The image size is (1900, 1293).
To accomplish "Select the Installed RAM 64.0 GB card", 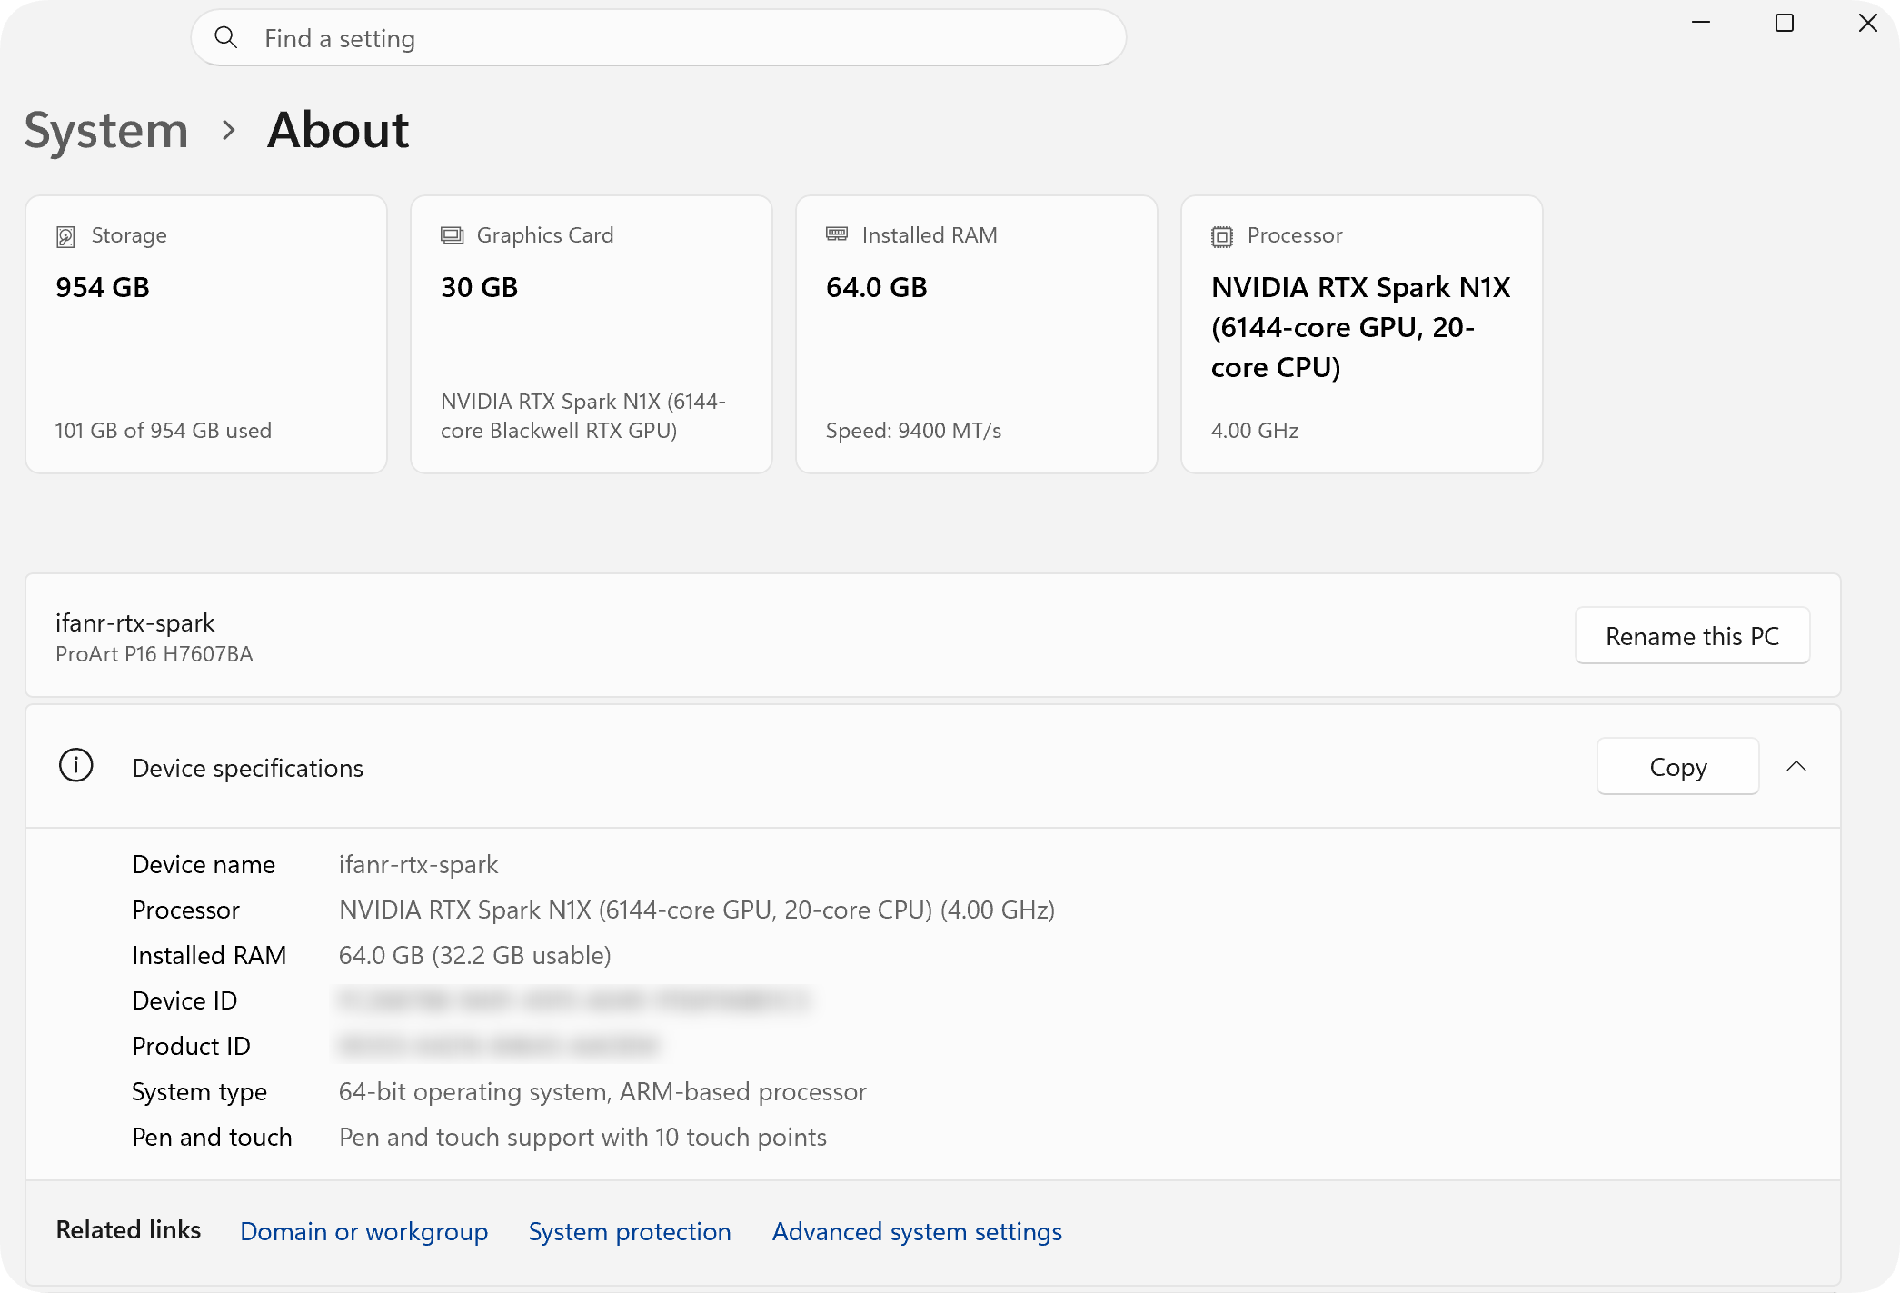I will [x=977, y=334].
